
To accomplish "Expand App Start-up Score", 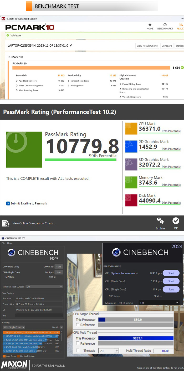I will point(17,81).
